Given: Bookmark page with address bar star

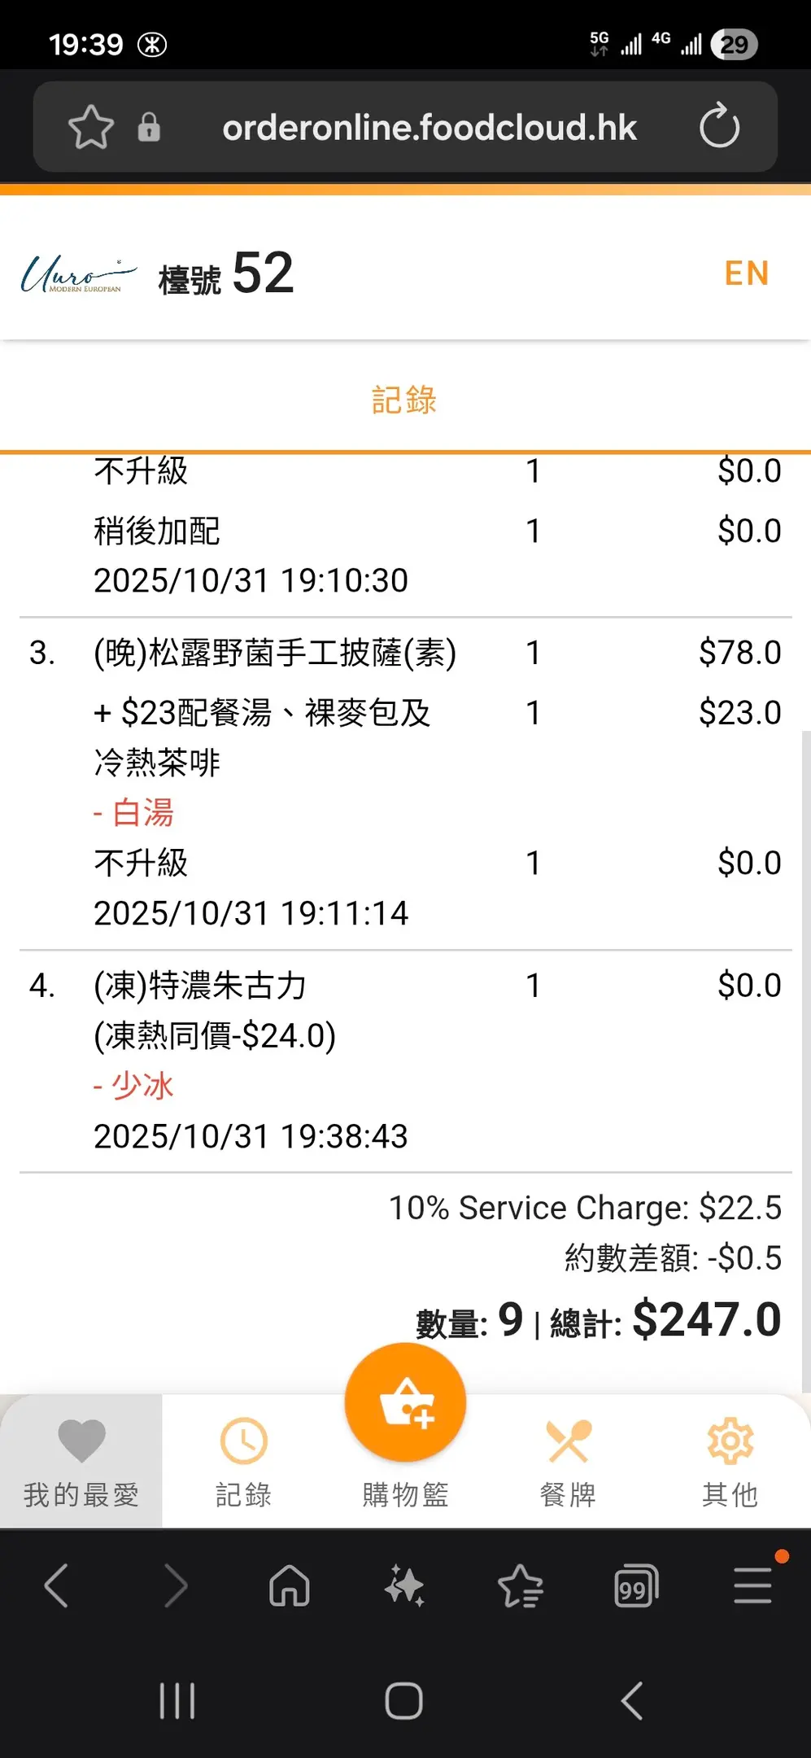Looking at the screenshot, I should coord(90,127).
